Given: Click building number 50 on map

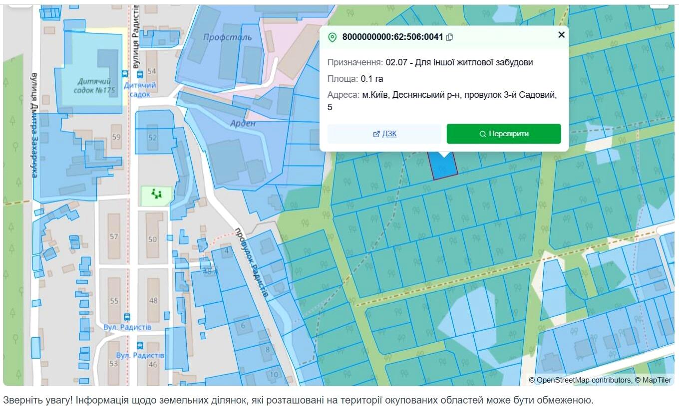Looking at the screenshot, I should [x=152, y=239].
